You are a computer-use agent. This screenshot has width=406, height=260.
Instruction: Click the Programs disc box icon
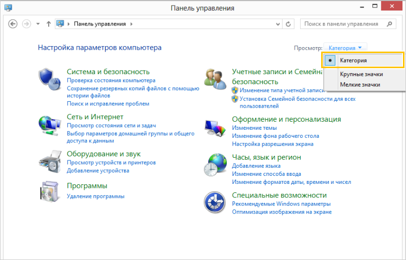point(50,192)
